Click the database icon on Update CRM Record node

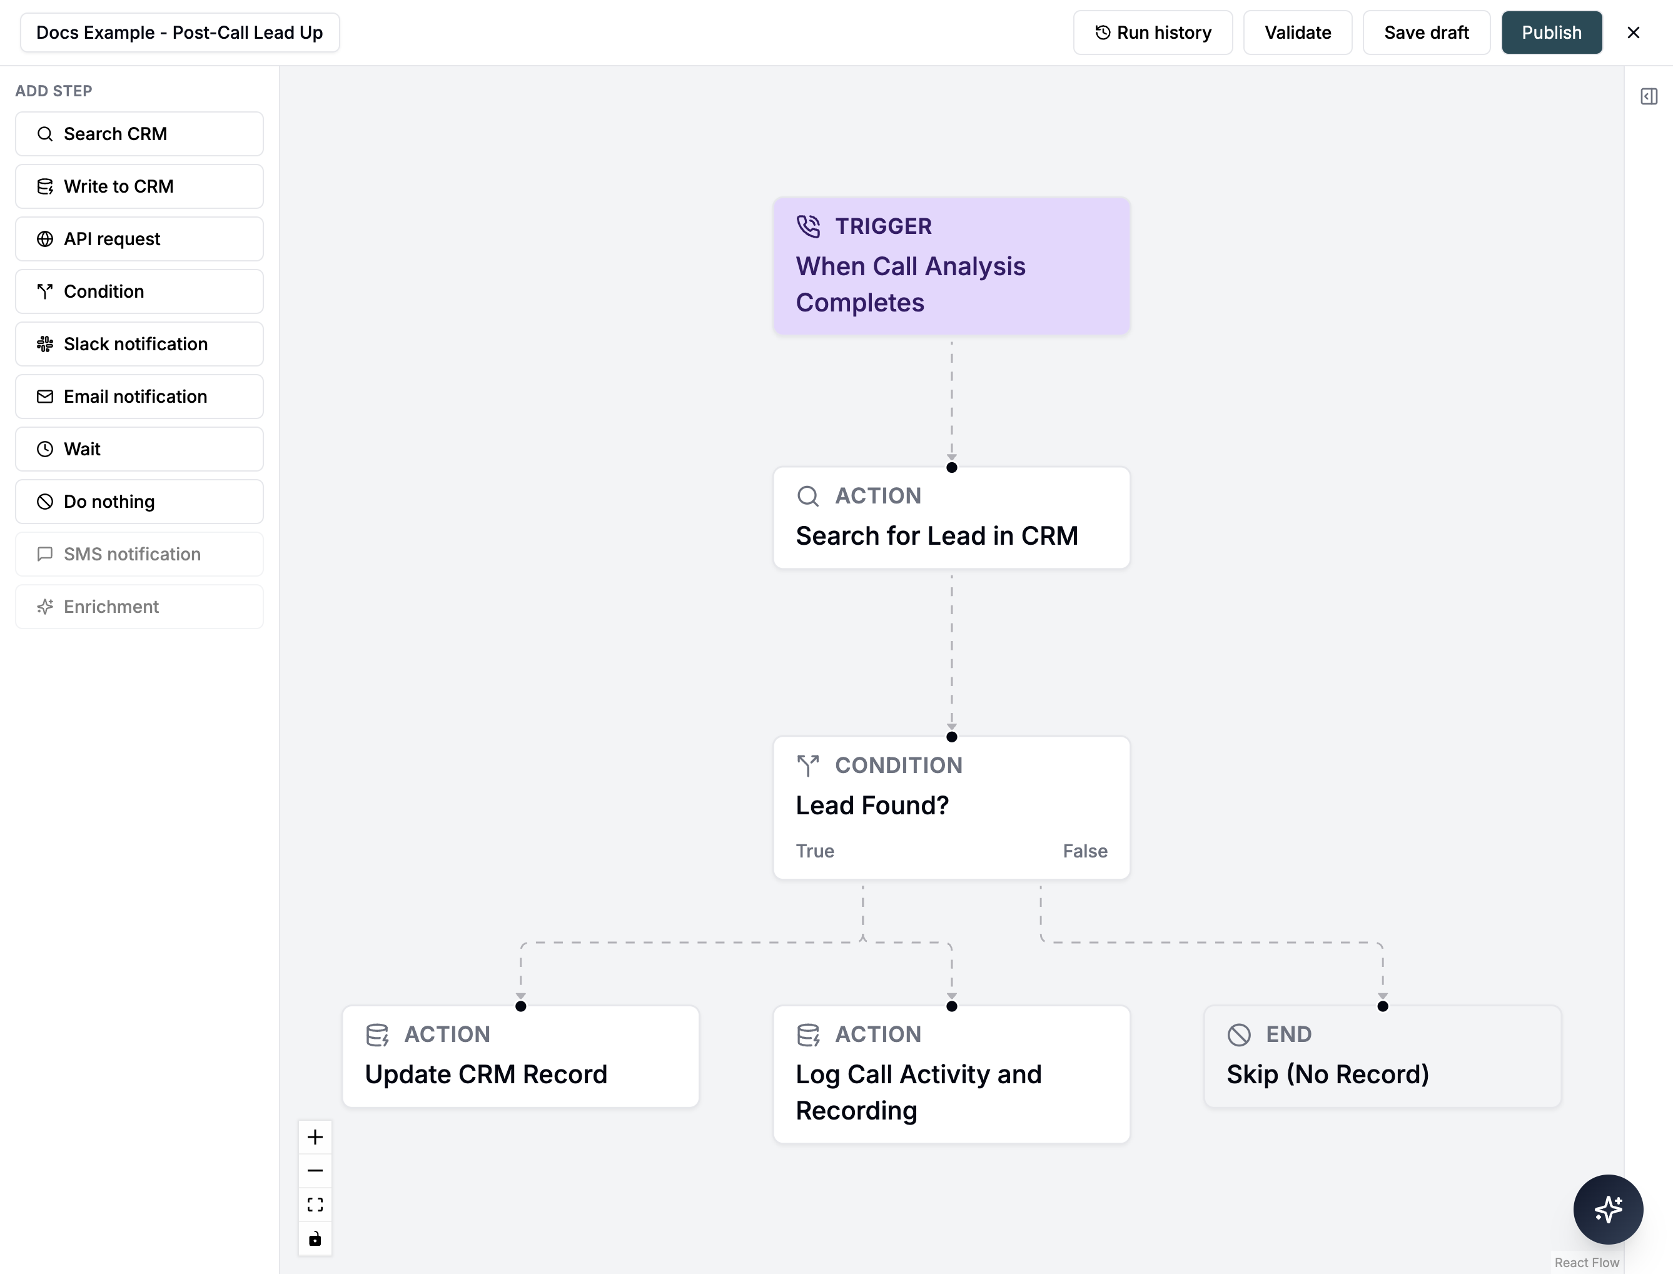pos(377,1034)
